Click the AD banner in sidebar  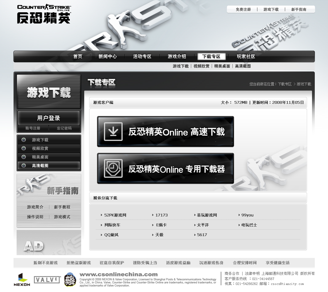[x=49, y=243]
